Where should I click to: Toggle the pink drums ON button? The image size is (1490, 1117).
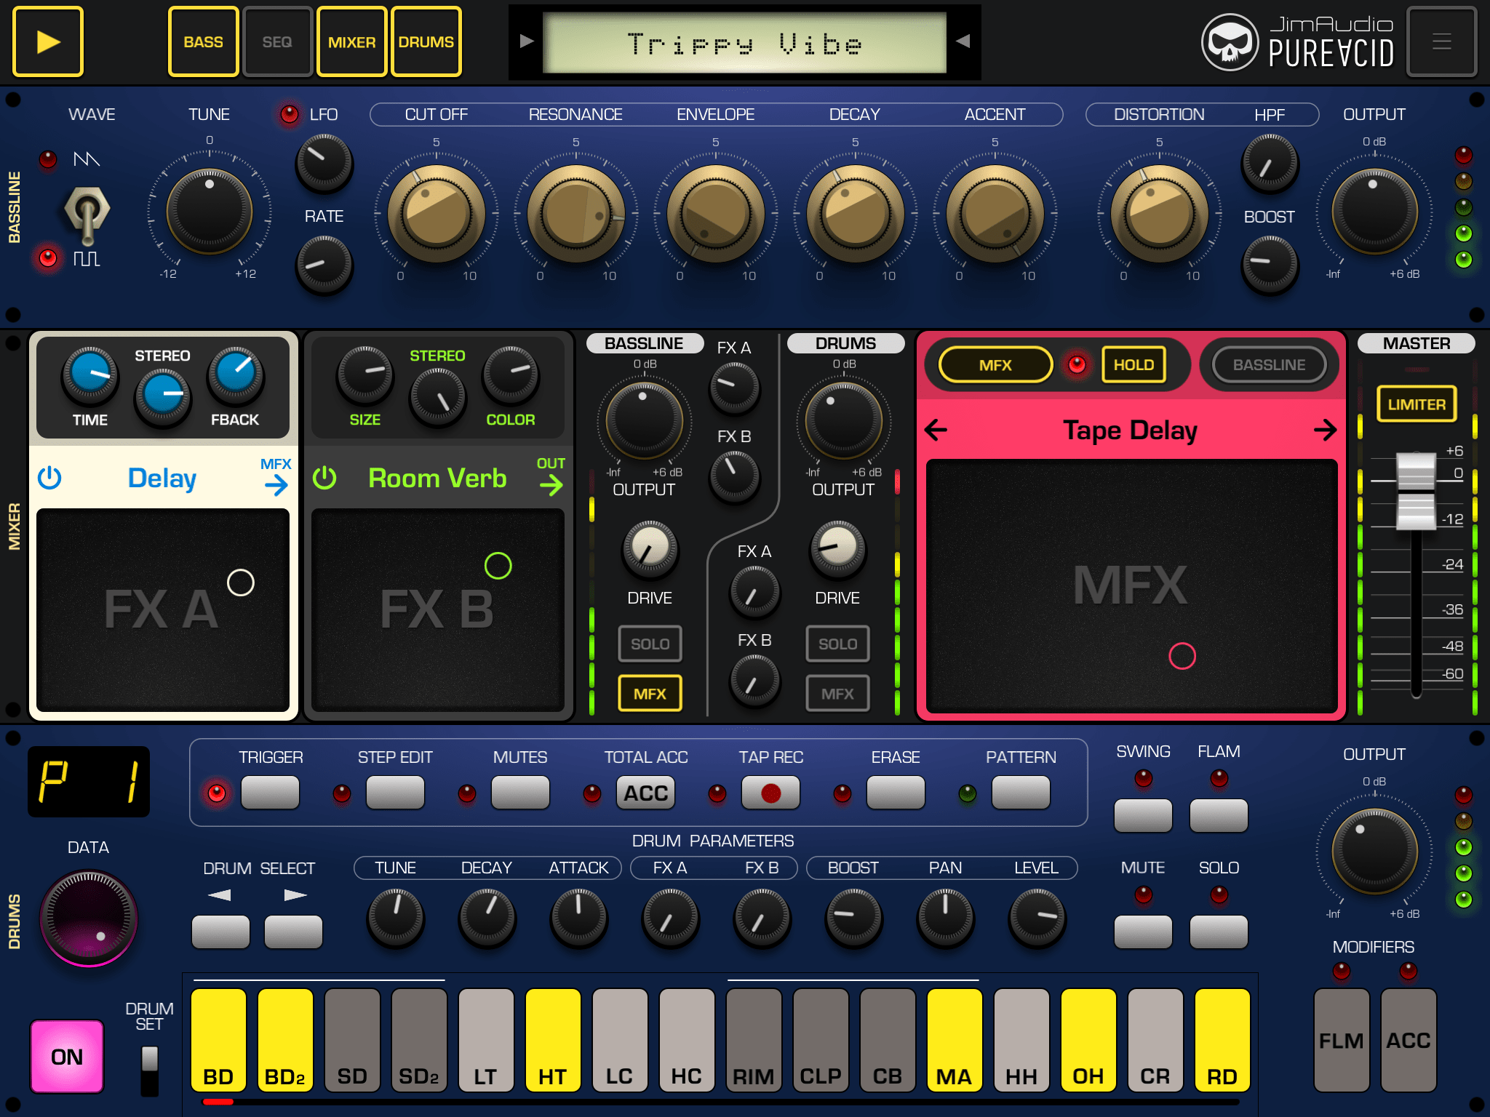coord(67,1056)
